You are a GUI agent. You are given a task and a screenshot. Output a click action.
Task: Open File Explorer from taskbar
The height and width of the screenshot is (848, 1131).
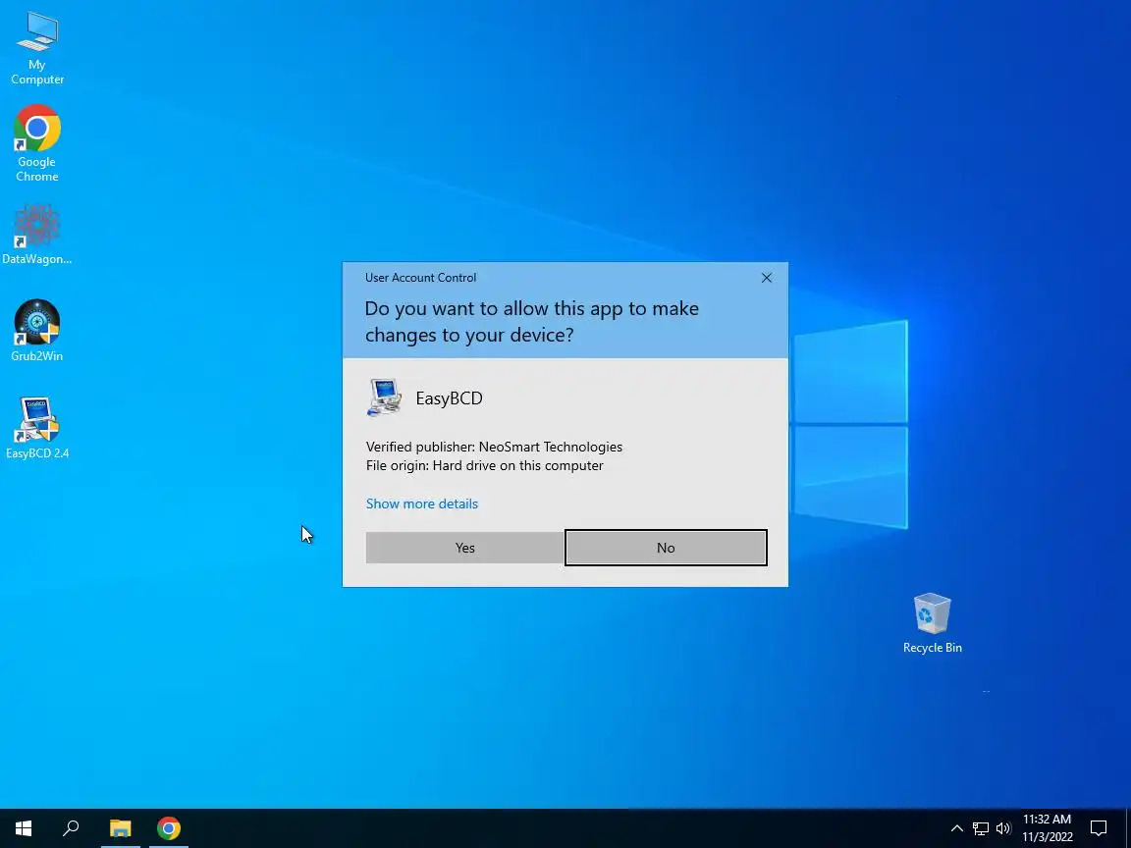[121, 827]
